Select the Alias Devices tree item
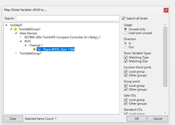 point(28,33)
